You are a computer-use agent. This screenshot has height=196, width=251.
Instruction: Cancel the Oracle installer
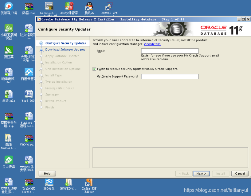click(240, 174)
